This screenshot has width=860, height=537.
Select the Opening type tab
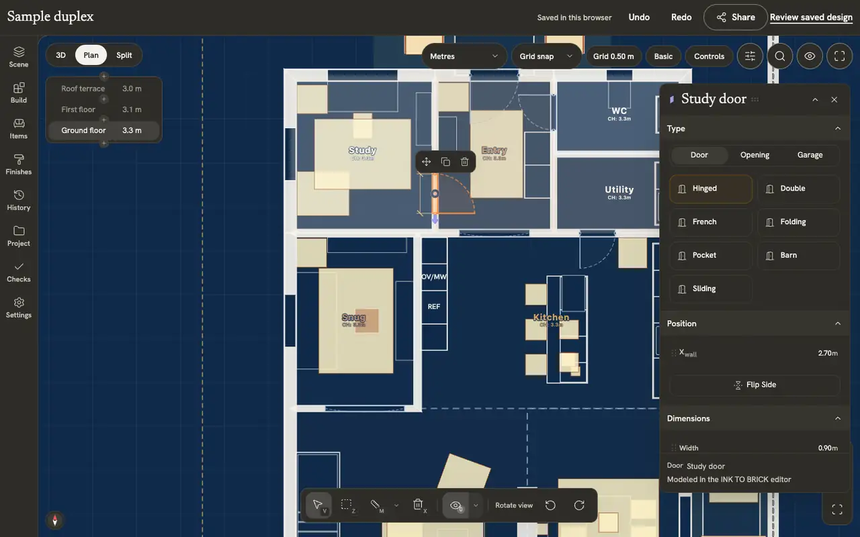755,155
